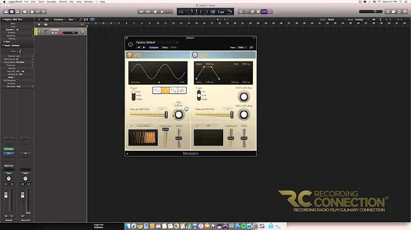Screen dimensions: 411x230
Task: Open the Smart Controls button
Action: click(32, 11)
